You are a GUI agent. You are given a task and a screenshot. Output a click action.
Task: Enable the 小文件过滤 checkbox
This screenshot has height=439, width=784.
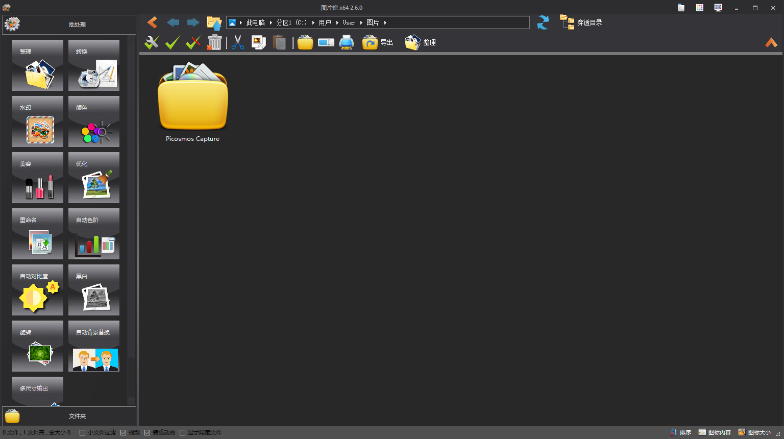(82, 432)
